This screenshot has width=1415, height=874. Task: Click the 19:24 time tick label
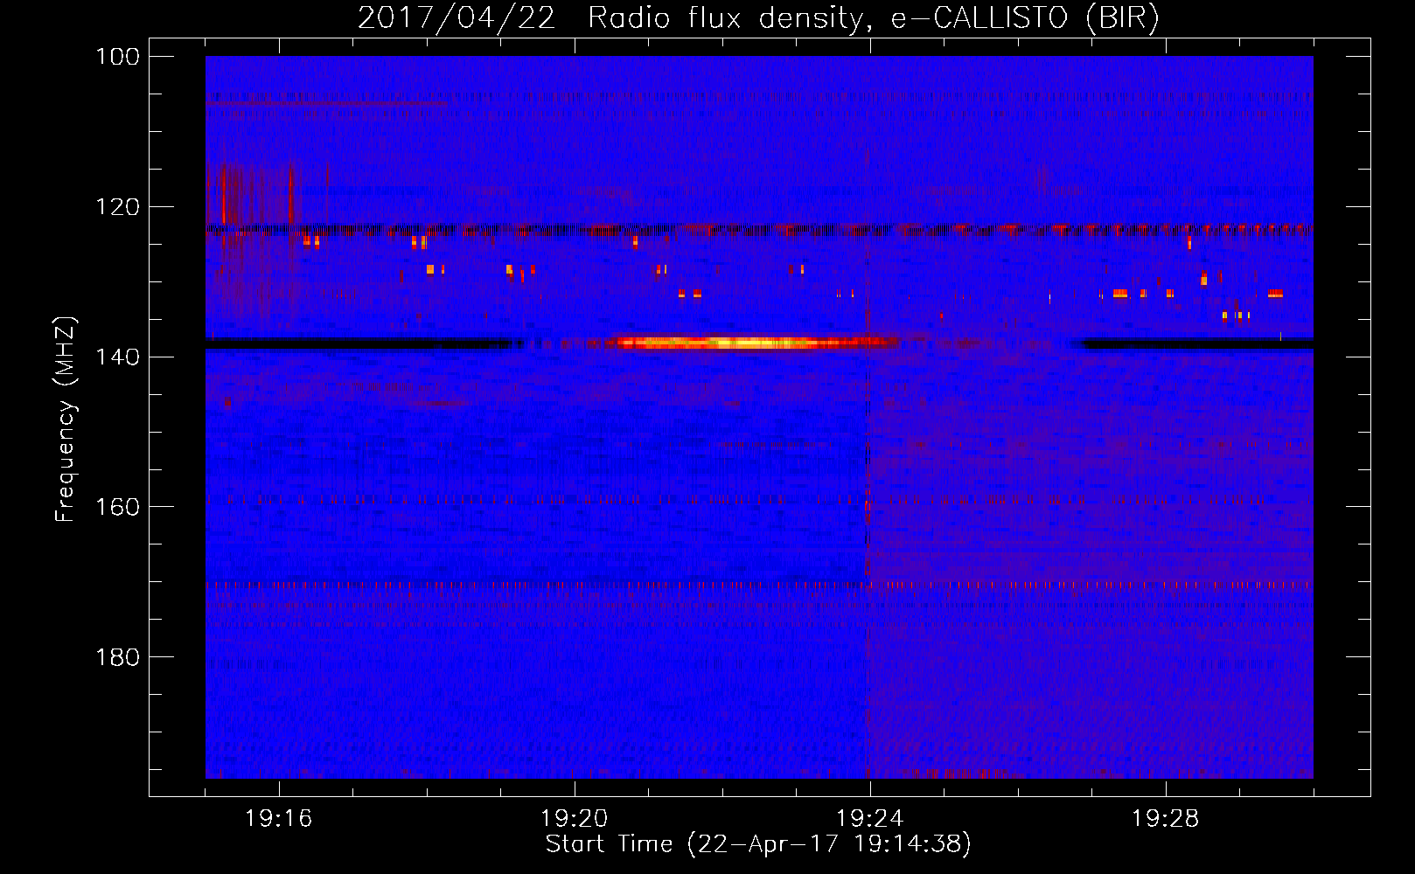(x=870, y=818)
